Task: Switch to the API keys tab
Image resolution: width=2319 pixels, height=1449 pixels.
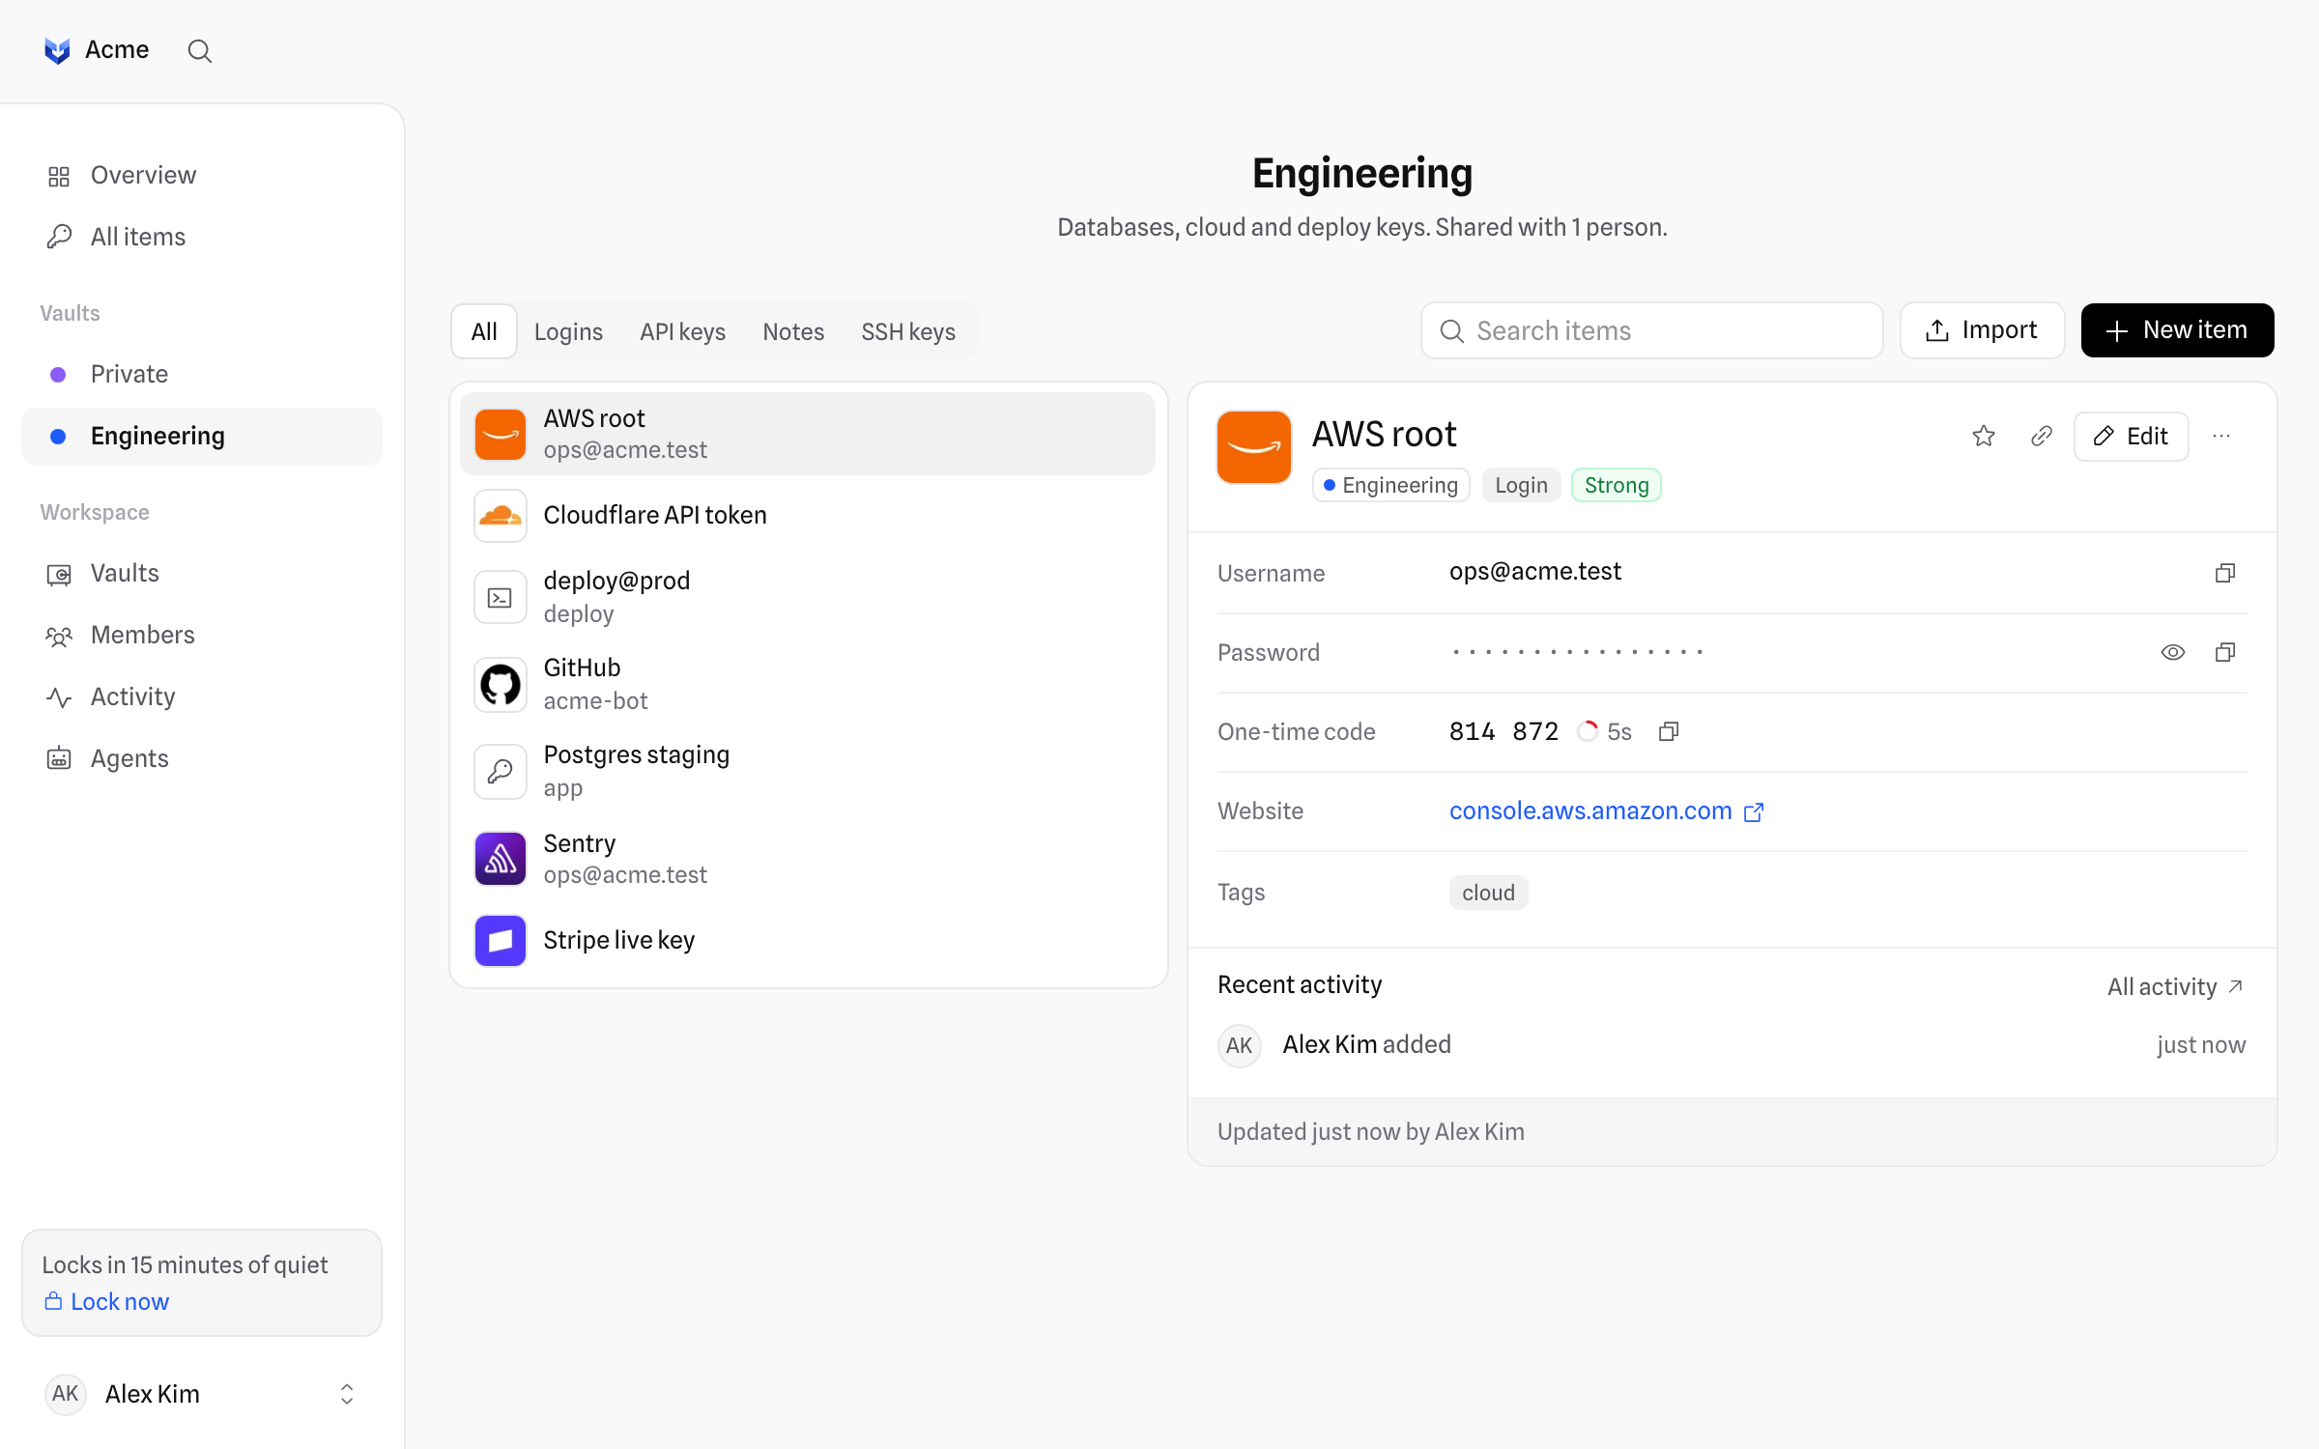Action: tap(682, 331)
